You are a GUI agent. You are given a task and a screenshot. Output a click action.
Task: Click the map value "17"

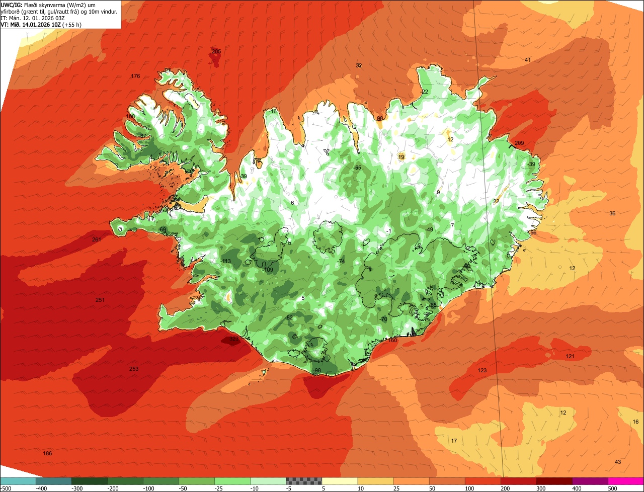click(454, 441)
